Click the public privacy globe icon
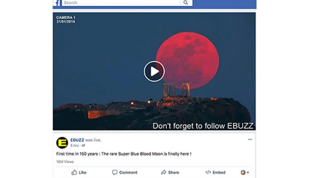This screenshot has width=309, height=178. pyautogui.click(x=83, y=145)
